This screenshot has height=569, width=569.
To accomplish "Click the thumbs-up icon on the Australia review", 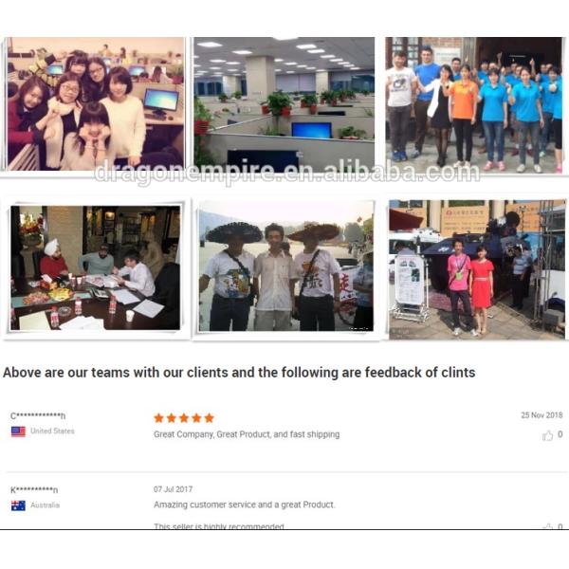I will [547, 525].
